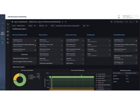The width and height of the screenshot is (140, 105).
Task: Unstar Kubernetes Resources in Starred dashboards
Action: [x=35, y=50]
